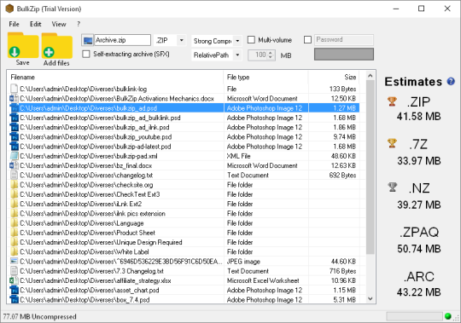Click the computer browse icon beside Archive.zip

88,40
